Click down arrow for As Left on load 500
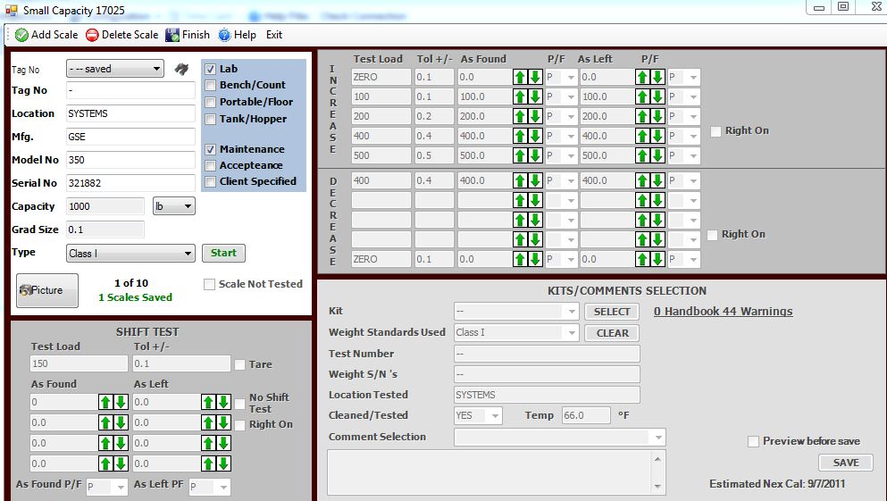This screenshot has width=887, height=501. 657,155
